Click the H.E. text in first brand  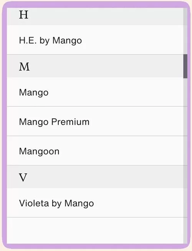coord(28,40)
